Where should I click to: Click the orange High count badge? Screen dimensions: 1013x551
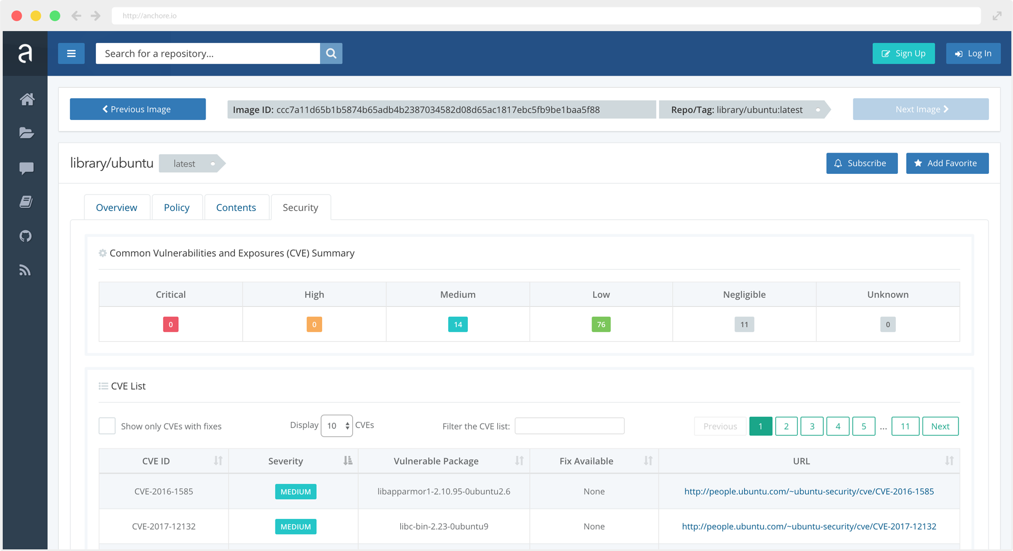tap(314, 324)
